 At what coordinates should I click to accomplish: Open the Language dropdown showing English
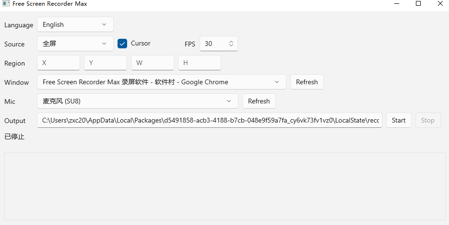point(75,24)
